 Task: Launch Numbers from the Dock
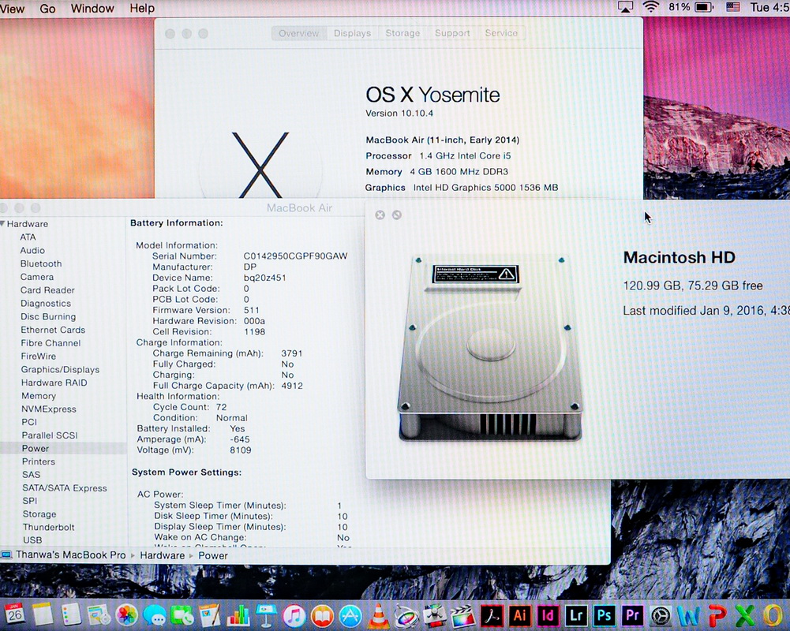click(x=238, y=615)
